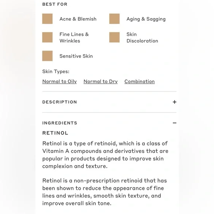Select the Skin Discoloration swatch icon
Screen dimensions: 214x214
(114, 37)
